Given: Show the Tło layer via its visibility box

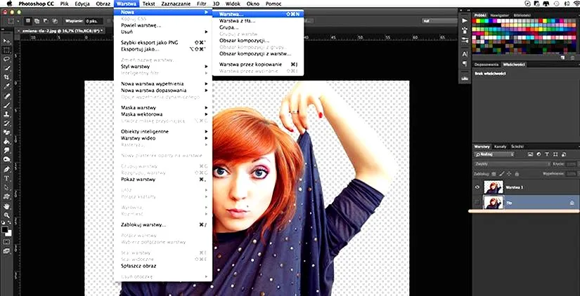Looking at the screenshot, I should click(478, 202).
